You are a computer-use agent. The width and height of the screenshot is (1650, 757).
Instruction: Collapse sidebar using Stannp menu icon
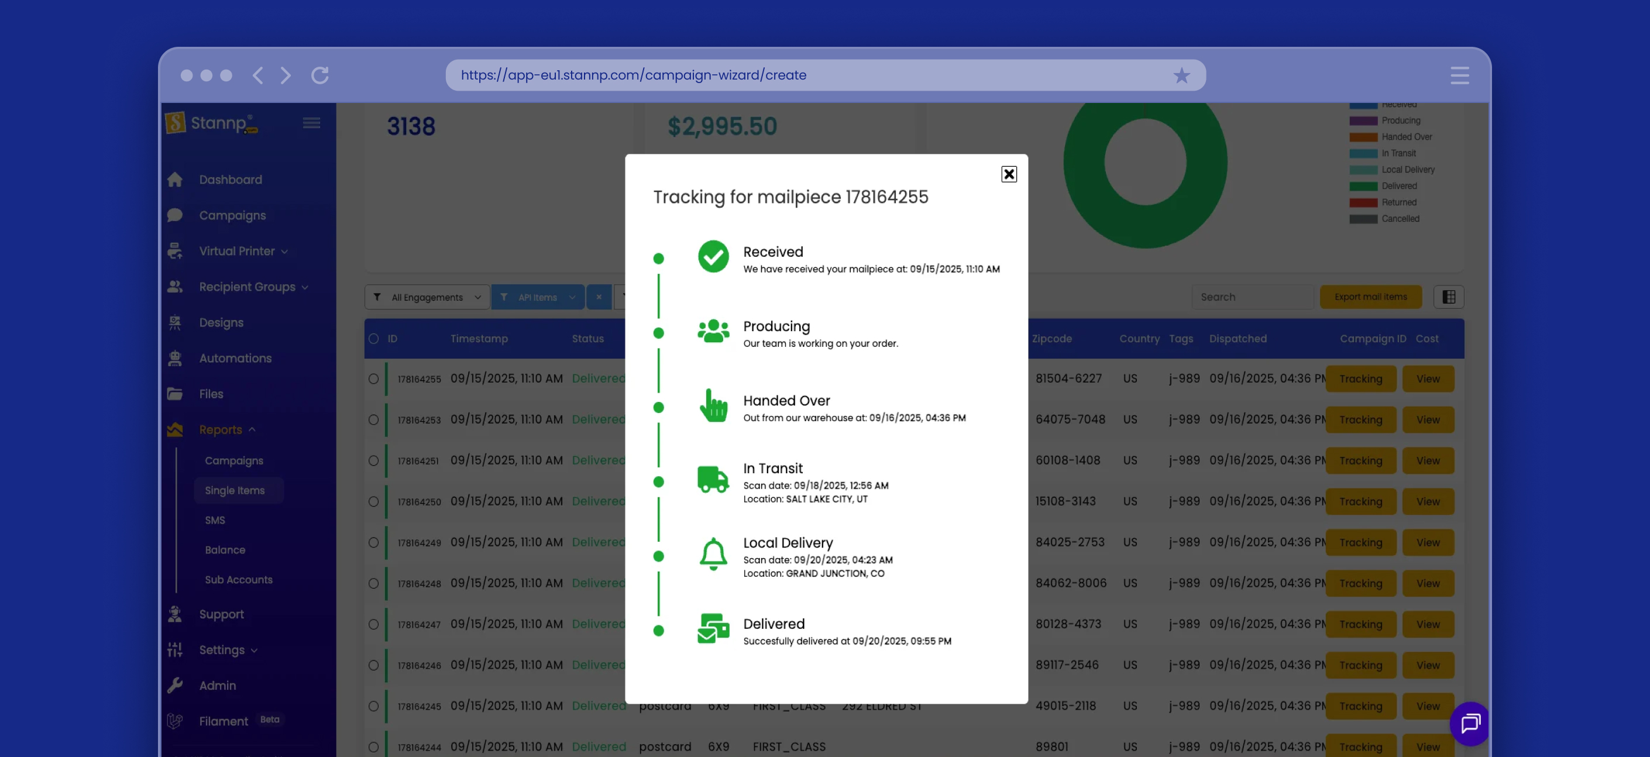click(x=311, y=123)
